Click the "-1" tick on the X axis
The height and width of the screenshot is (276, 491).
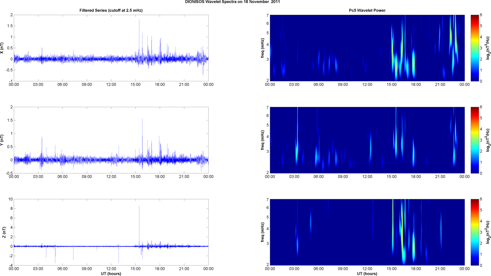coord(11,81)
